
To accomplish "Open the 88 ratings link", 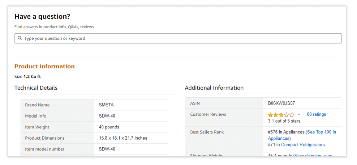I will 316,114.
